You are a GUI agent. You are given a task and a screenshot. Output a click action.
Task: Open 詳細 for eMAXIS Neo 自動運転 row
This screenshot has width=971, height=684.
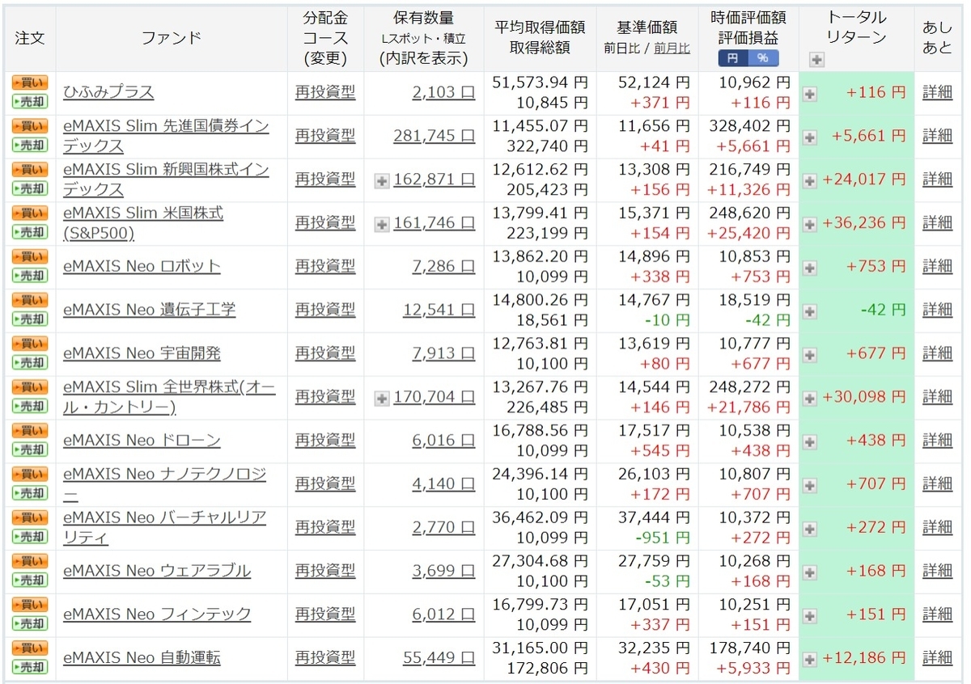coord(938,660)
